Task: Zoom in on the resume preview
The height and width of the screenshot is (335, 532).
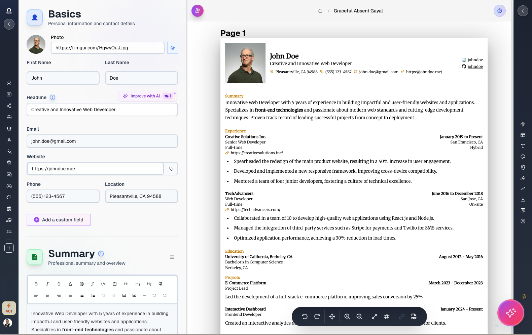Action: tap(347, 317)
